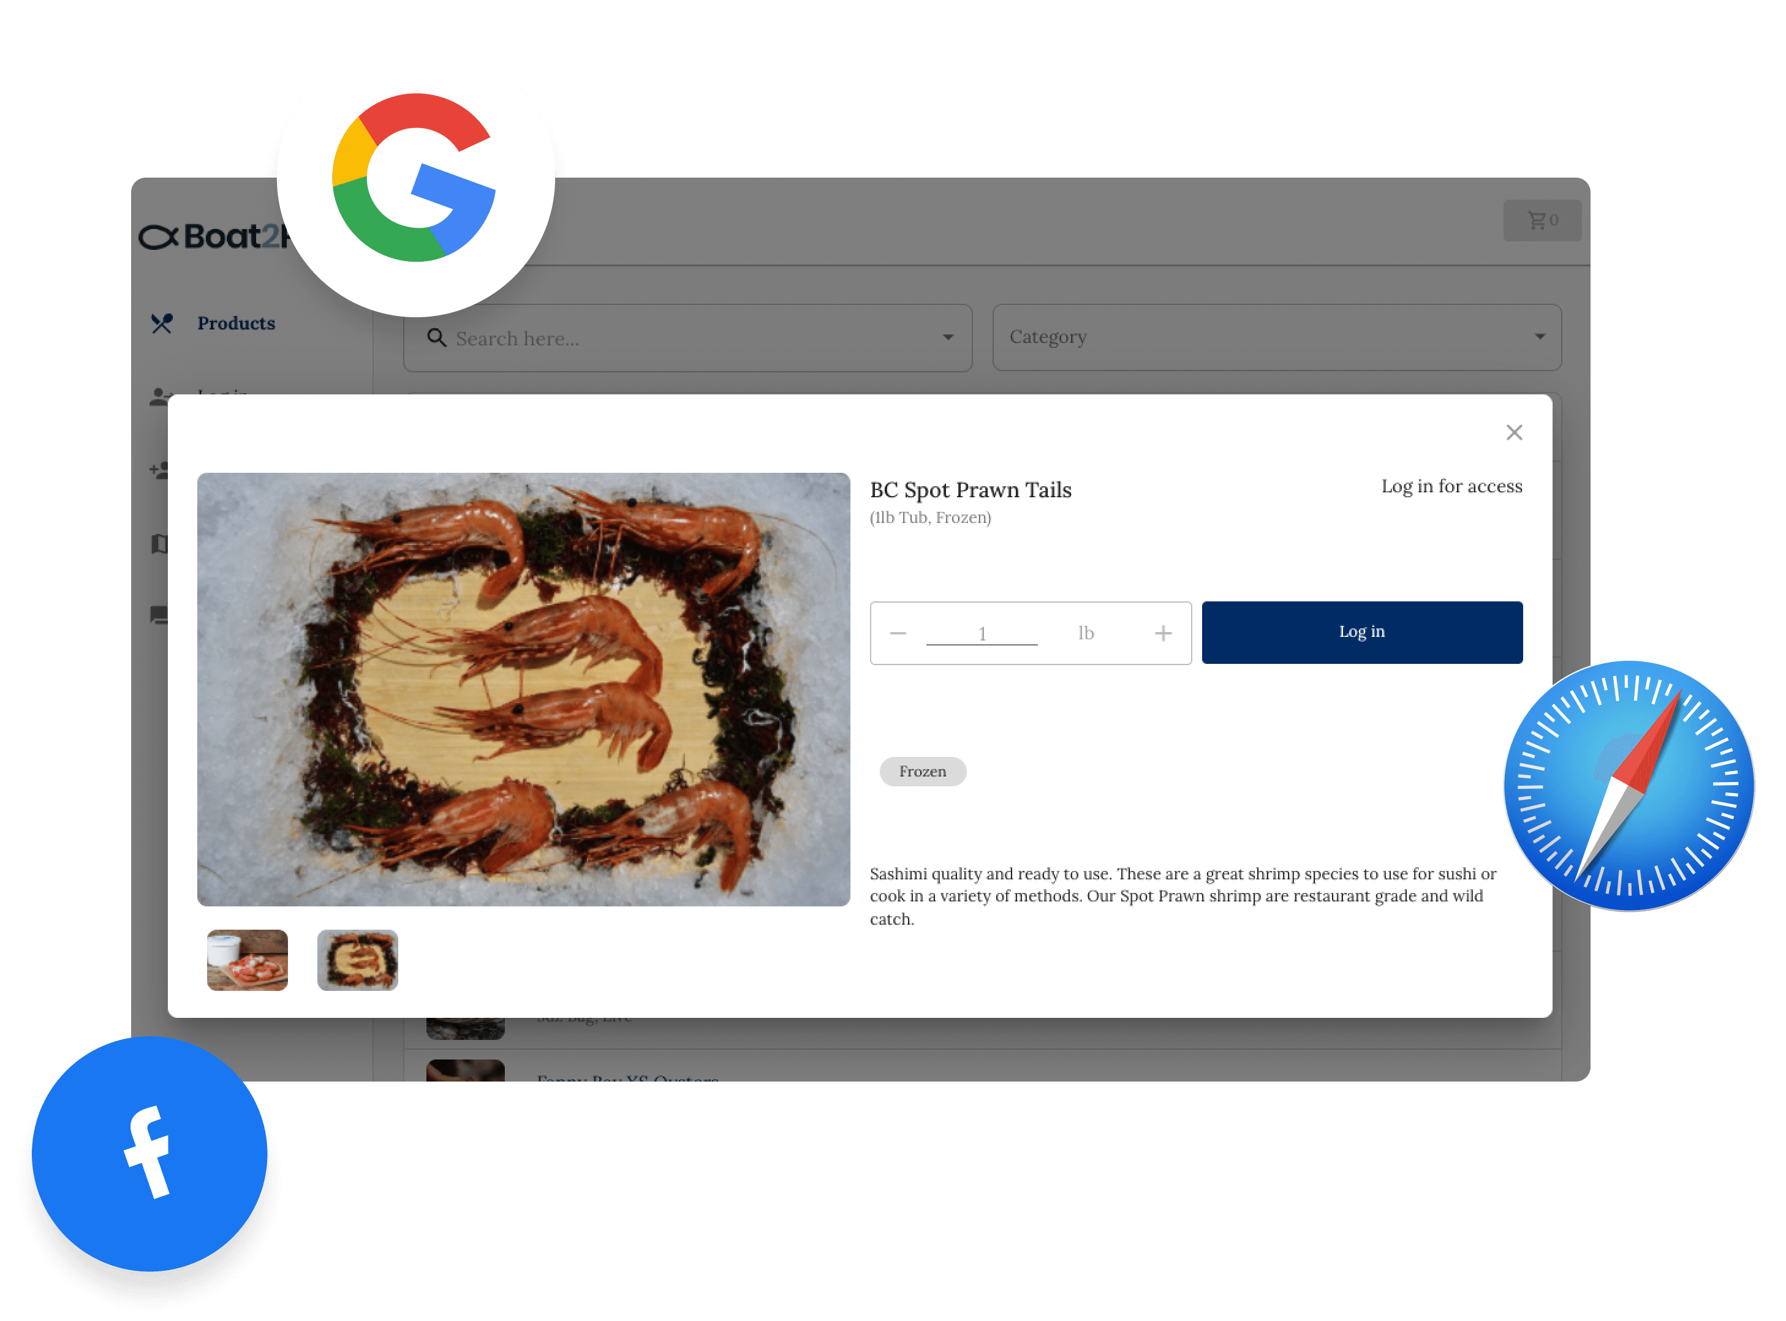1786x1321 pixels.
Task: Open the Products menu tab
Action: point(235,323)
